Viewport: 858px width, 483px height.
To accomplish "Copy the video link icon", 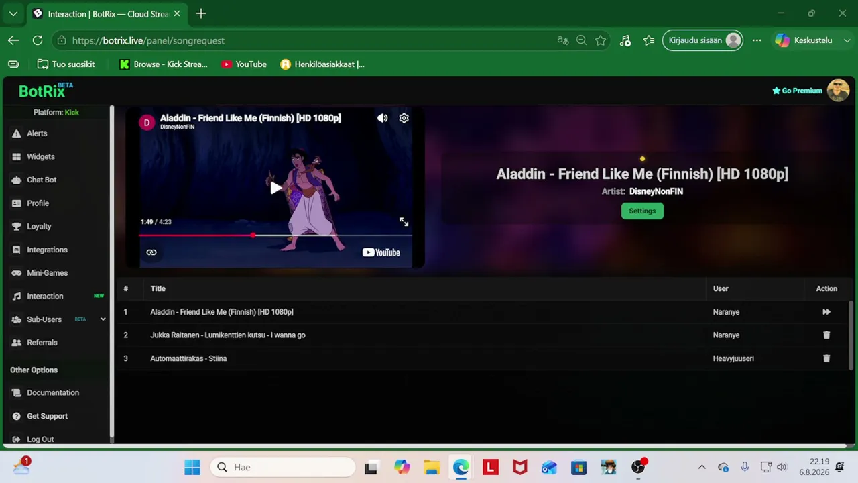I will [x=151, y=252].
